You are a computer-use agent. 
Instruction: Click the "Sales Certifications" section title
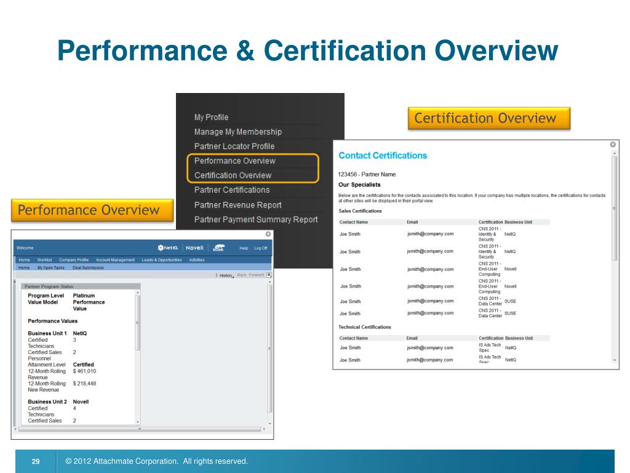[360, 211]
